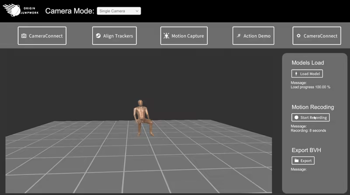Open the Action Demo section

click(x=253, y=36)
